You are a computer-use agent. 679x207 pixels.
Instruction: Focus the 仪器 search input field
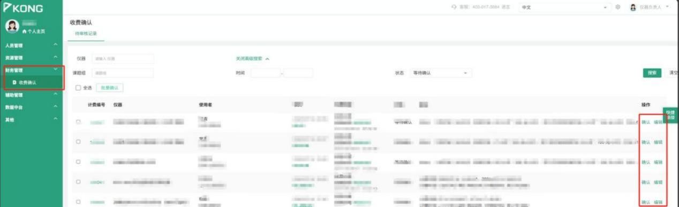(x=123, y=58)
